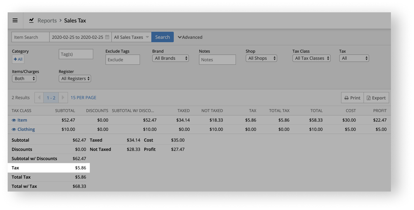This screenshot has width=414, height=210.
Task: Sort by COST column header
Action: point(351,111)
